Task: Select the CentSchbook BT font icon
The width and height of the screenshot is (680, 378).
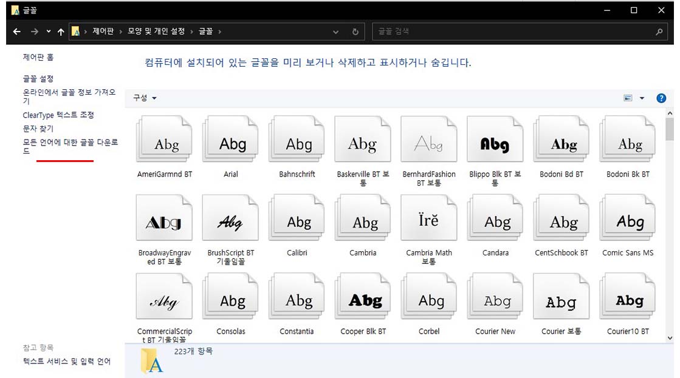Action: tap(561, 218)
